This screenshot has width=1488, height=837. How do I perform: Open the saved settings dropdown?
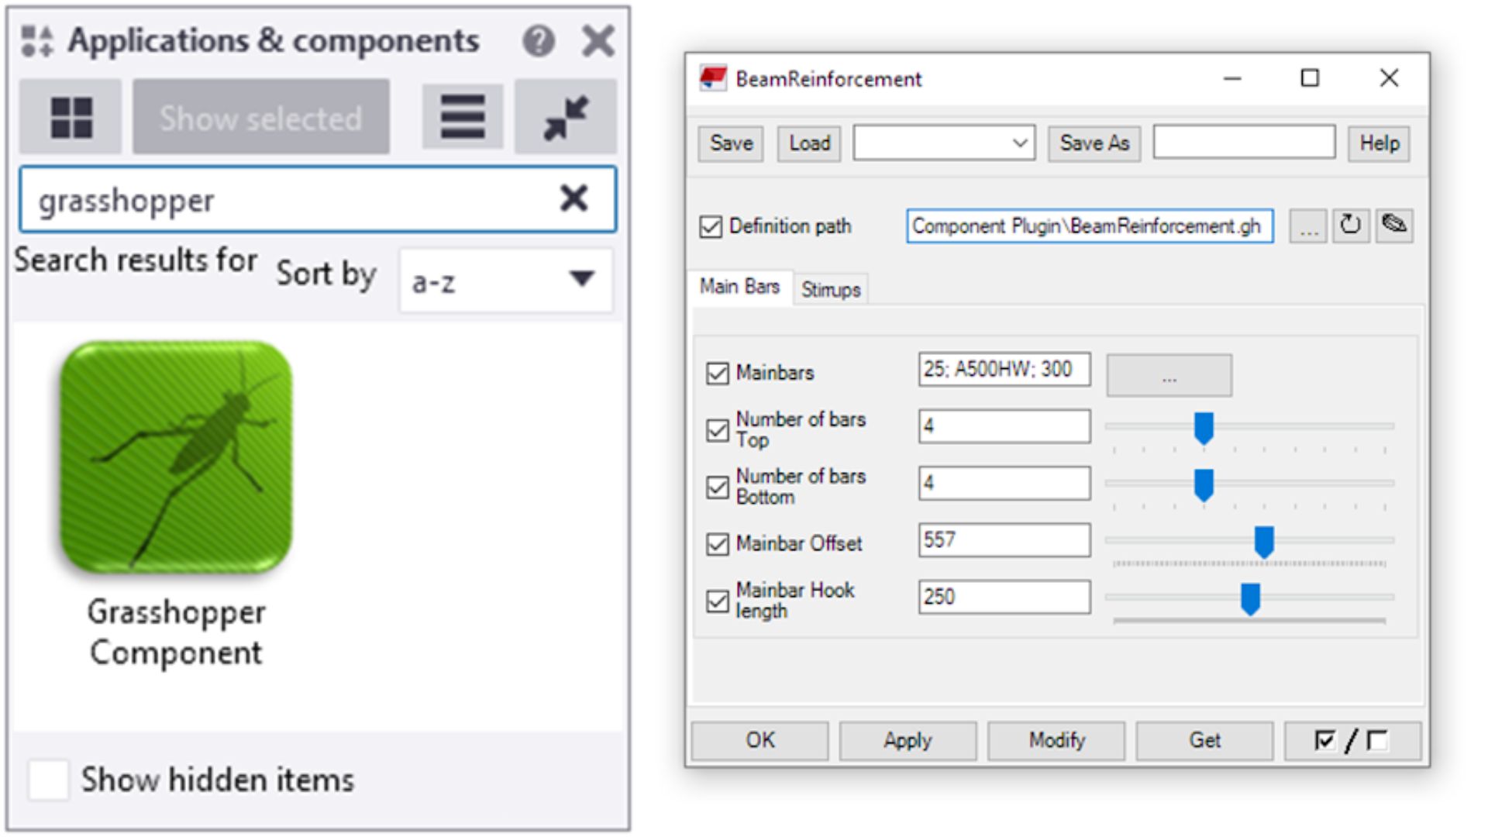944,143
